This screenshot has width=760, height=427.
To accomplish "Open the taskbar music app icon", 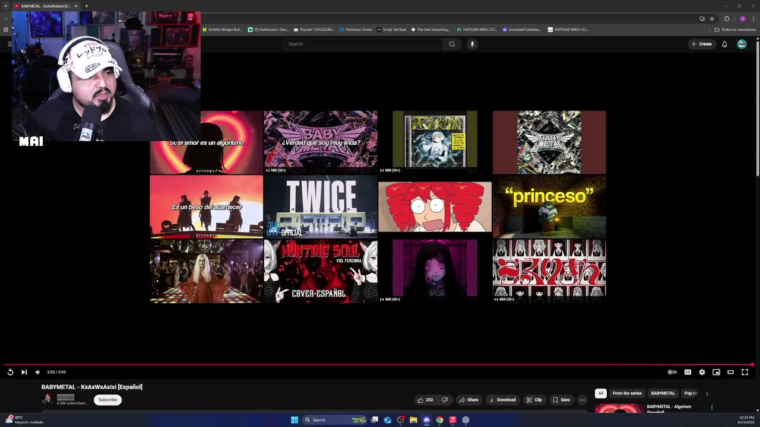I will click(452, 420).
